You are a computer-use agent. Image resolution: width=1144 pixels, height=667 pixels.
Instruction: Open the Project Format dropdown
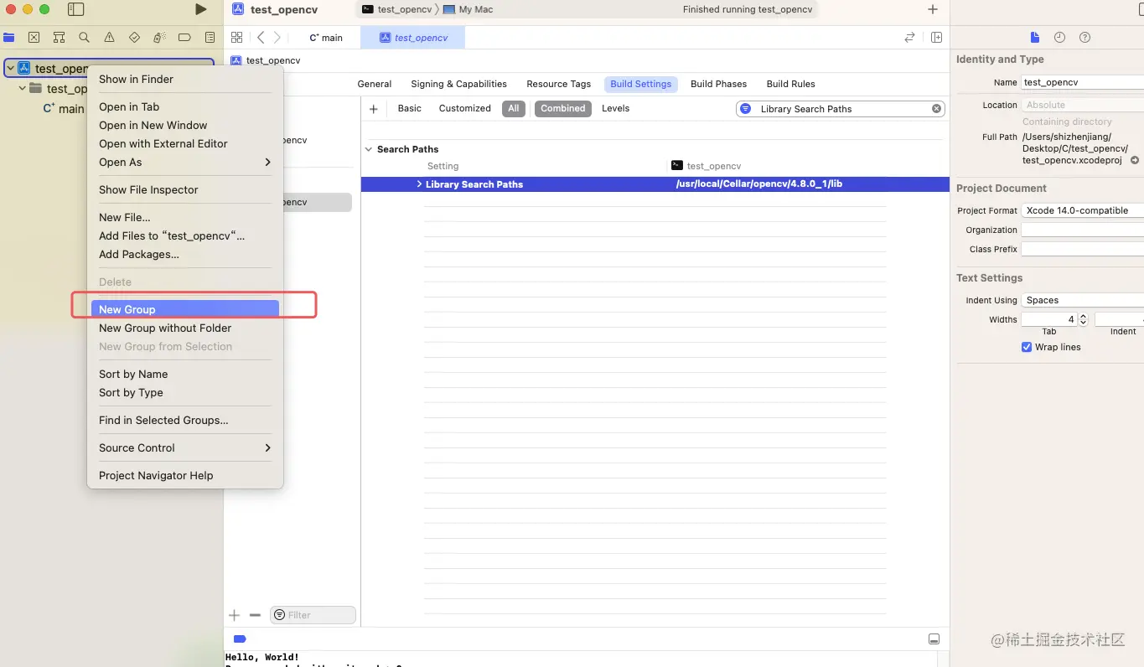(1082, 210)
